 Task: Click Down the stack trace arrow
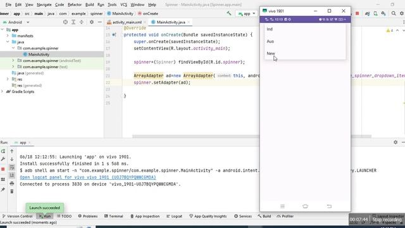coord(12,159)
